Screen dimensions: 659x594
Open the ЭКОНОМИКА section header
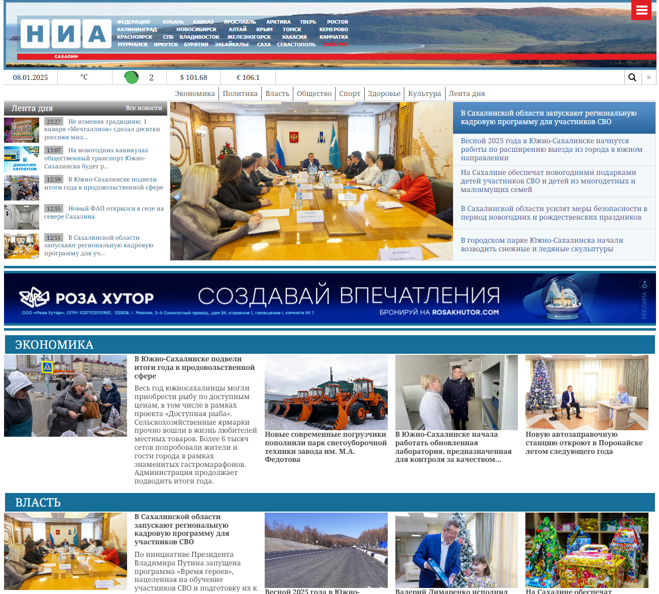pos(54,345)
